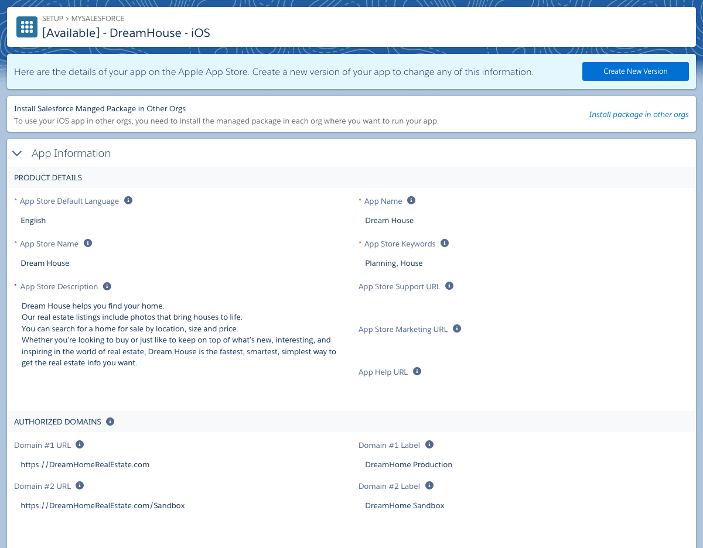Select Planning, House keywords text

coord(394,263)
